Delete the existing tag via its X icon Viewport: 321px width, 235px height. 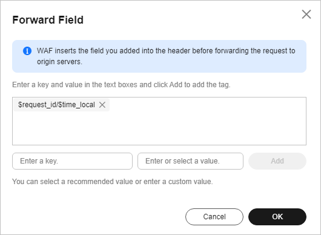pyautogui.click(x=102, y=105)
